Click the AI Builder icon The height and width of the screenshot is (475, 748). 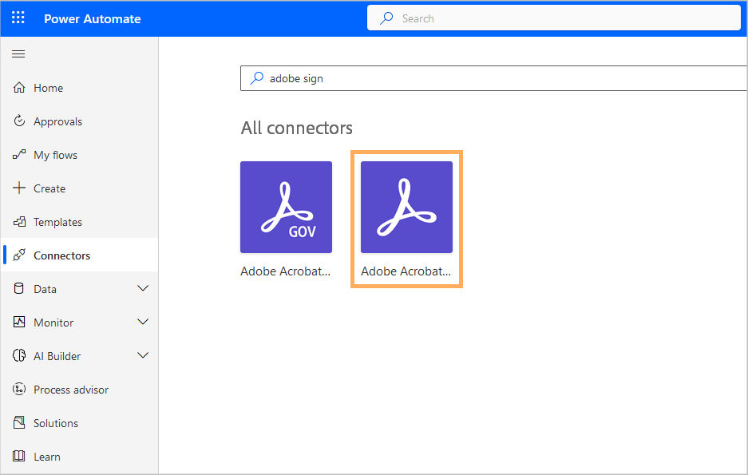point(20,356)
